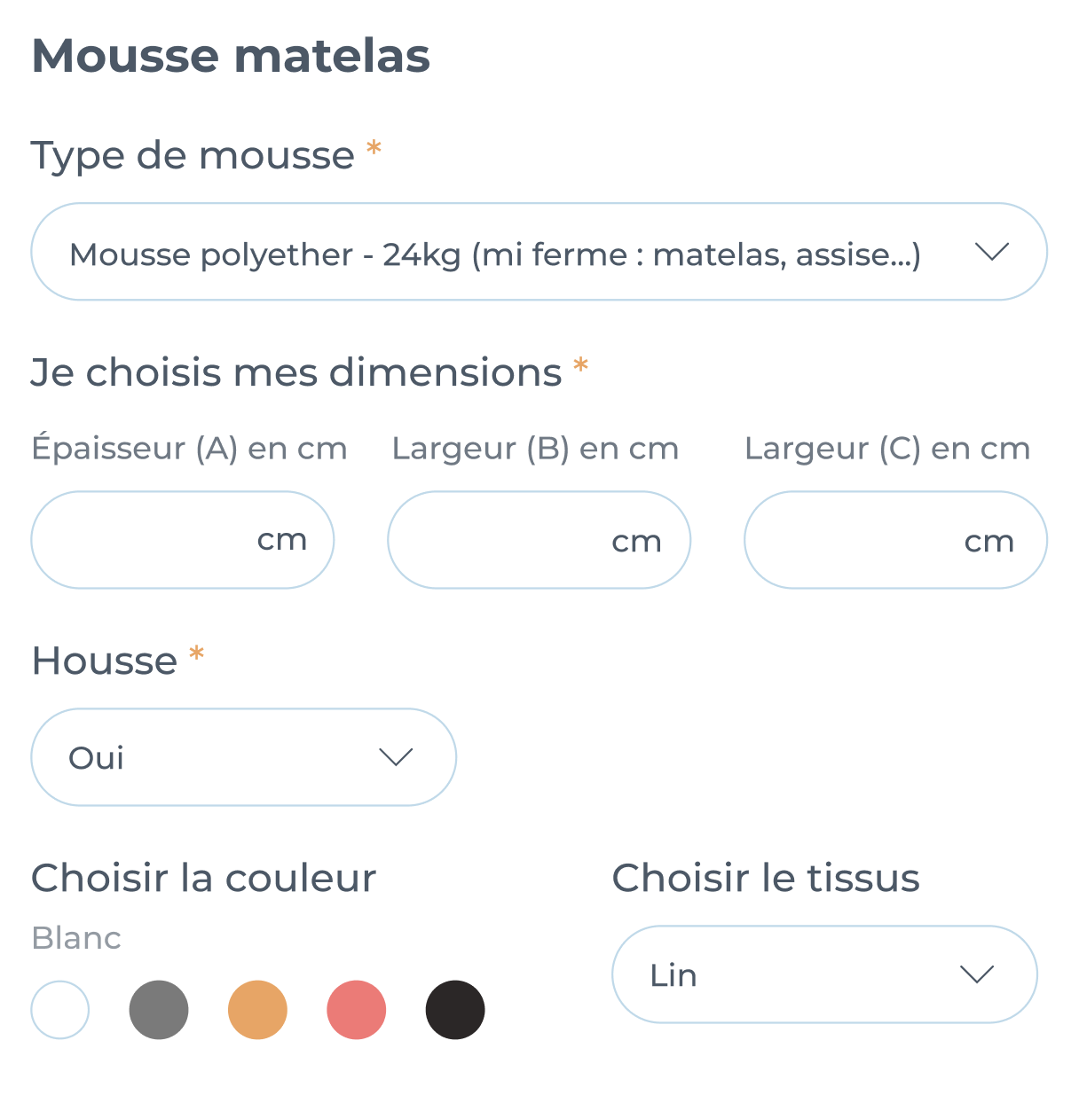Click the Largeur (B) en cm label
Screen dimensions: 1079x1103
click(535, 449)
